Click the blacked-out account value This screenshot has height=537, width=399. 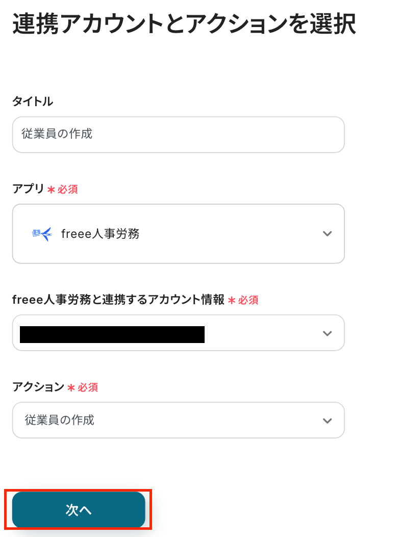click(112, 334)
